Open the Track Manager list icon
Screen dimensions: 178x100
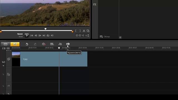pyautogui.click(x=8, y=48)
